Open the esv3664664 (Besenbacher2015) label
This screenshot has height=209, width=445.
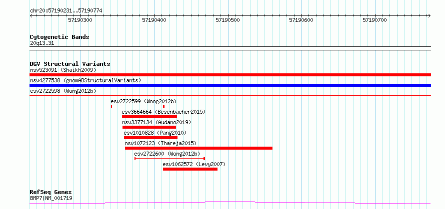(164, 112)
